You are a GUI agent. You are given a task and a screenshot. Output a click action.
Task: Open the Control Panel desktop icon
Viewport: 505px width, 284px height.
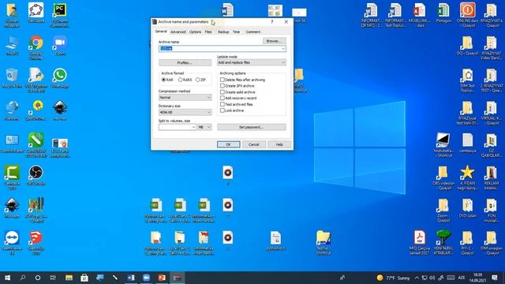[12, 143]
